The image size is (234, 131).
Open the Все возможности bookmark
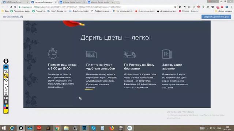(x=123, y=11)
